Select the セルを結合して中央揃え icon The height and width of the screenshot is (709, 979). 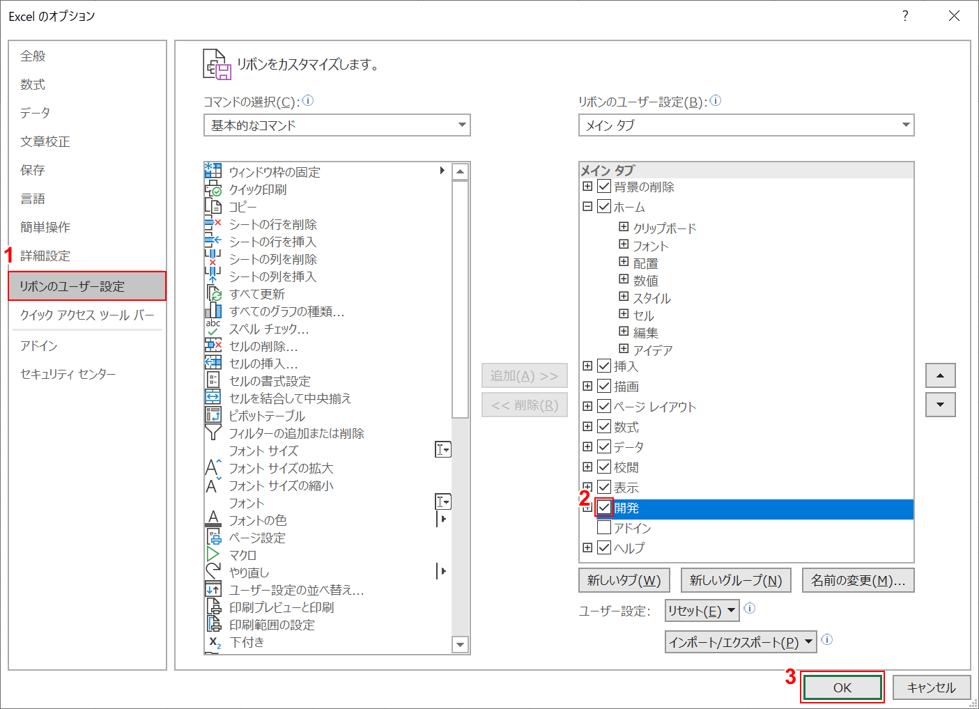pos(214,398)
